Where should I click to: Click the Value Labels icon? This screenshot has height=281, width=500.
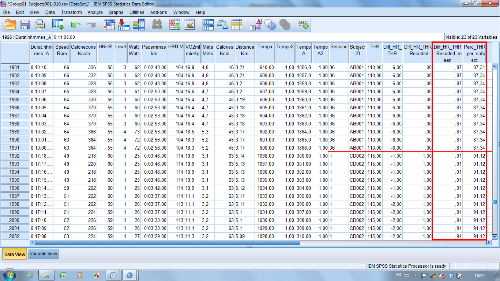[x=256, y=25]
